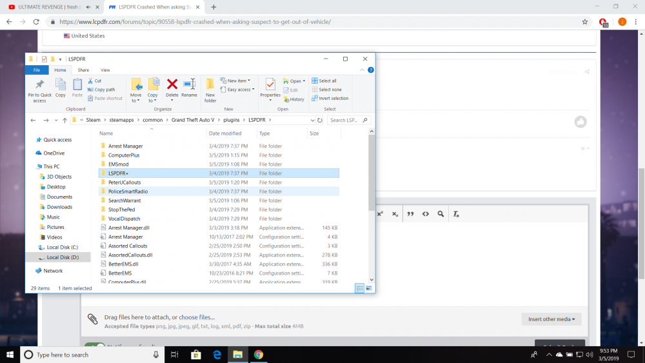This screenshot has width=645, height=363.
Task: Click the choose files link
Action: (197, 317)
